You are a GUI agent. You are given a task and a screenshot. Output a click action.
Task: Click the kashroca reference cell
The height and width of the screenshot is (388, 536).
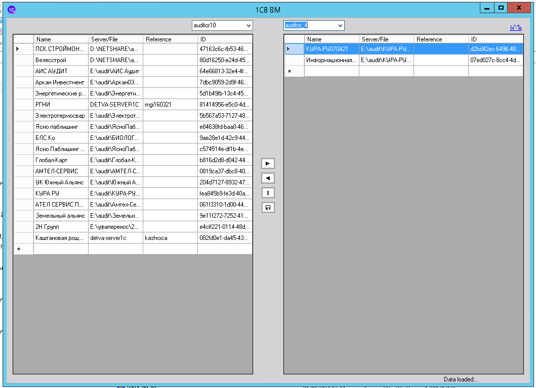pos(170,238)
